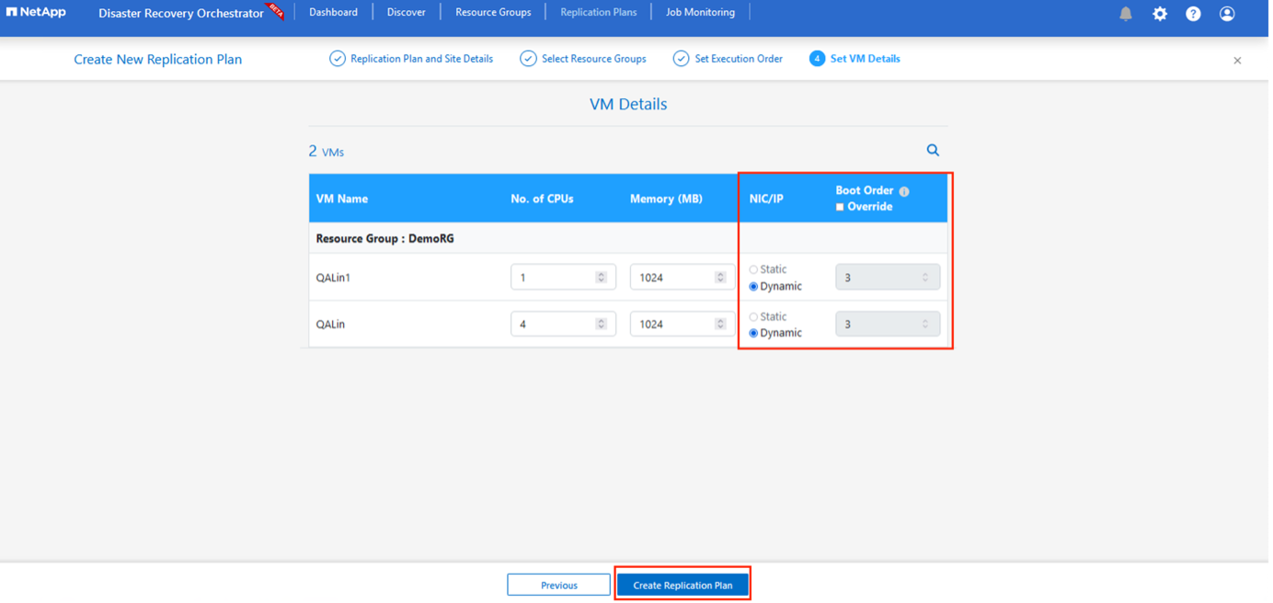This screenshot has height=603, width=1273.
Task: Click the Replication Plan and Site Details checkmark
Action: coord(338,59)
